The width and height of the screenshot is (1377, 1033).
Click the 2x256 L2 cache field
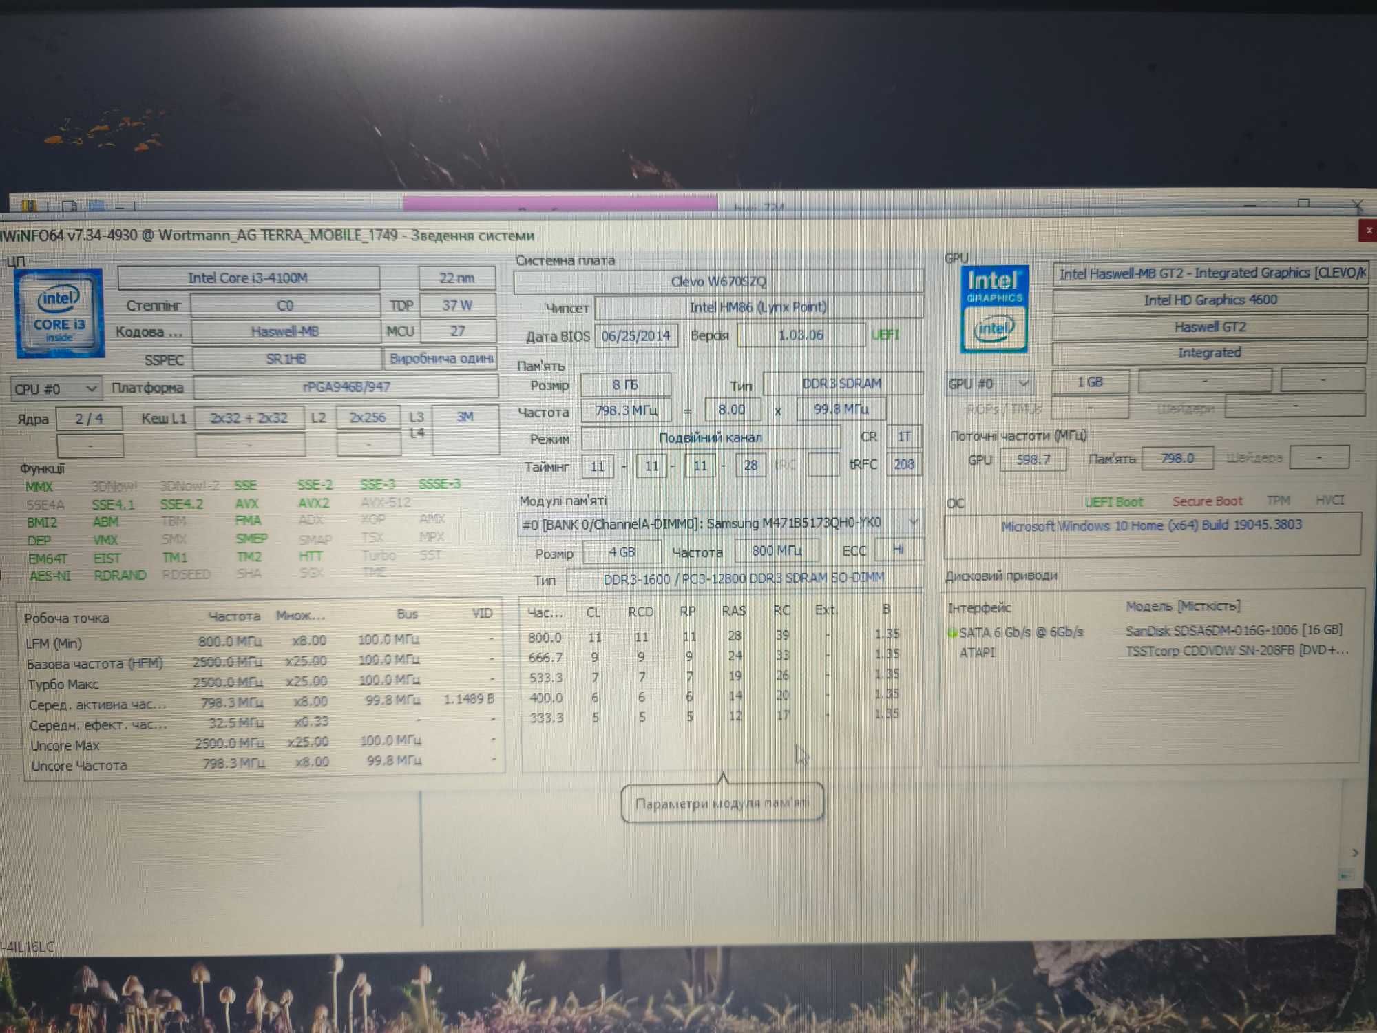tap(368, 417)
